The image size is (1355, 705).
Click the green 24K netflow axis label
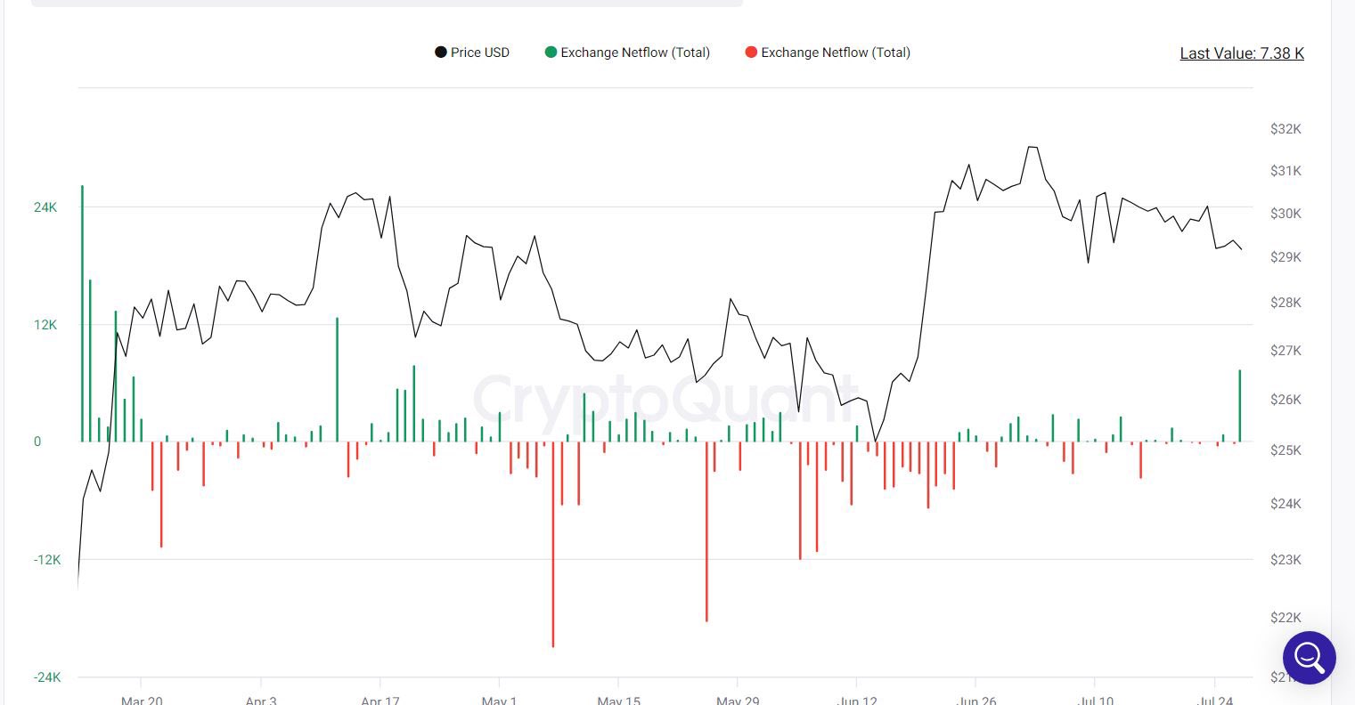tap(45, 207)
